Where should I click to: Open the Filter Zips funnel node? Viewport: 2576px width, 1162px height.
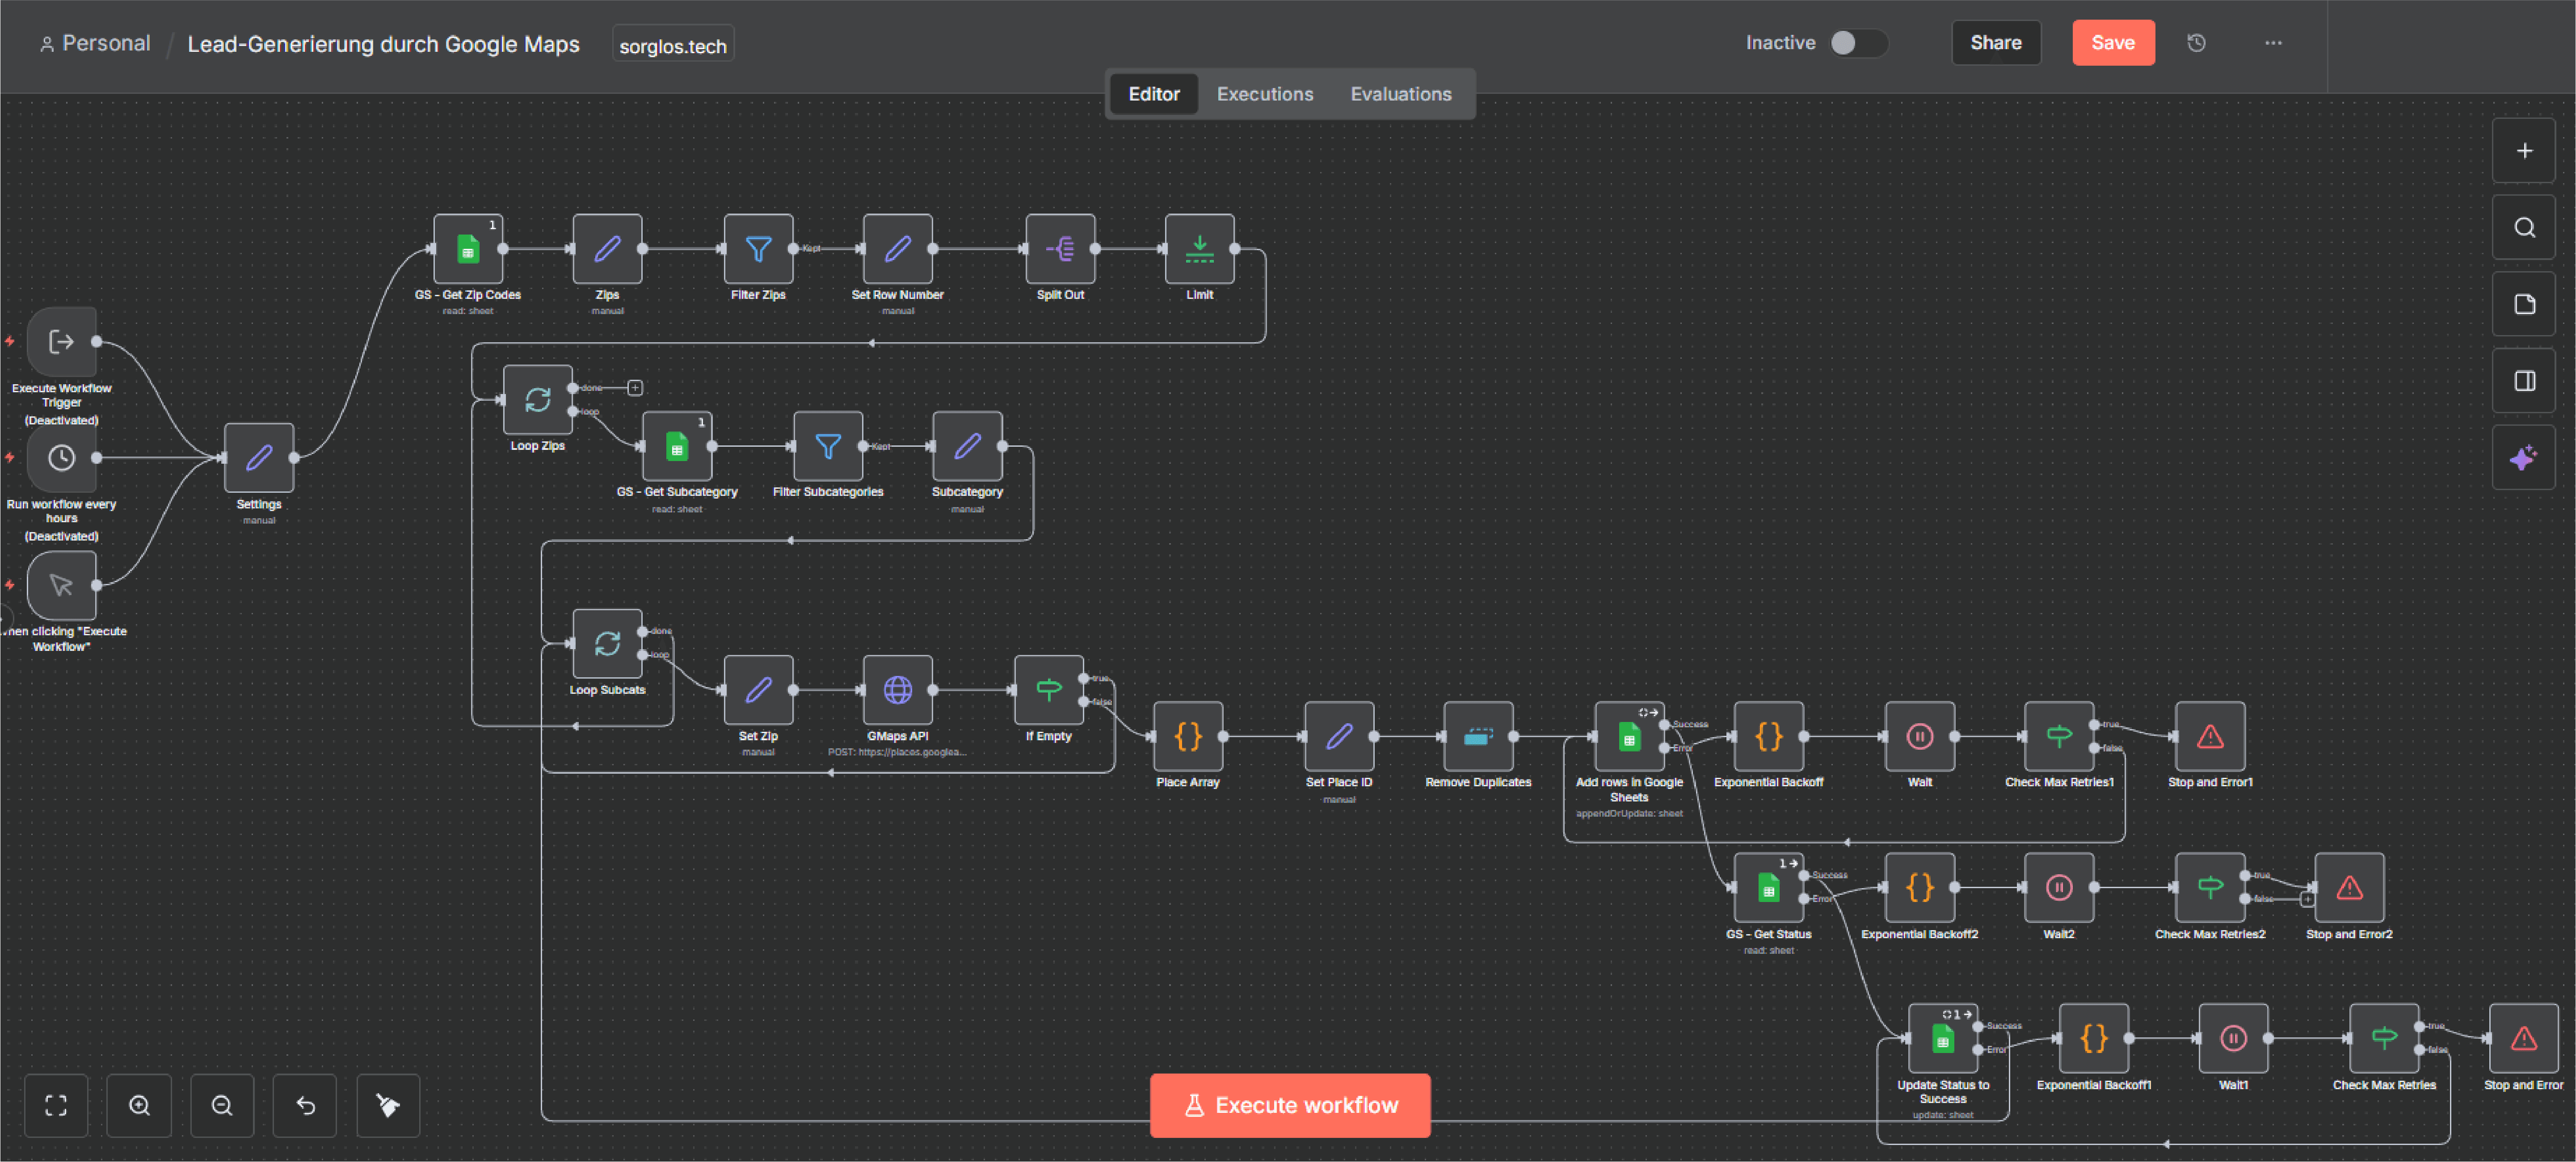tap(758, 248)
